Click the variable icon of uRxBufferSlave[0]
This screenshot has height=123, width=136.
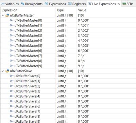point(12,76)
